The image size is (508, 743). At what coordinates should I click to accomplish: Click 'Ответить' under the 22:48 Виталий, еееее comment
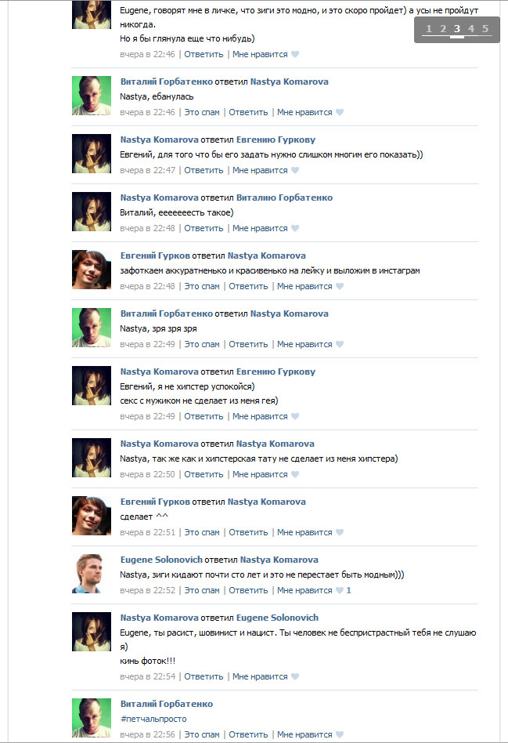204,228
